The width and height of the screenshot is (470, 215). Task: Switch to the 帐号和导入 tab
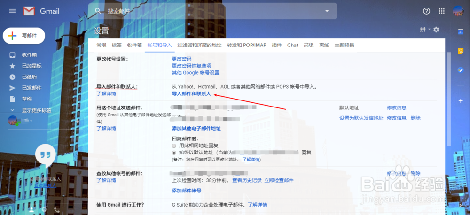point(159,45)
